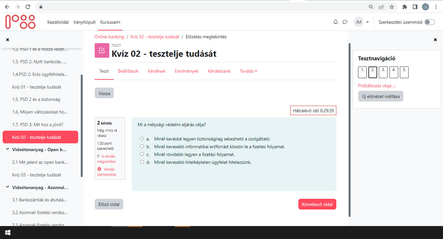Switch to the Eredmények tab

pyautogui.click(x=186, y=71)
